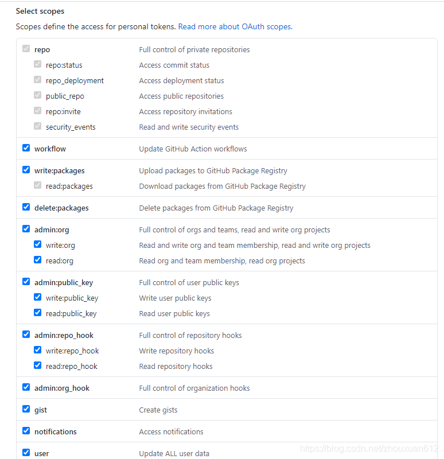Open the Read more about OAuth scopes link
Screen dimensions: 444x459
pyautogui.click(x=235, y=26)
